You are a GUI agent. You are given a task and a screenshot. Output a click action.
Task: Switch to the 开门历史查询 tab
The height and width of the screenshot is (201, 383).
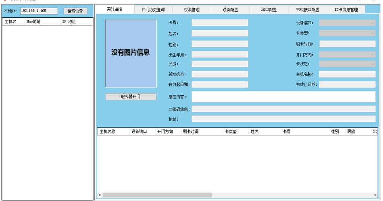(153, 10)
